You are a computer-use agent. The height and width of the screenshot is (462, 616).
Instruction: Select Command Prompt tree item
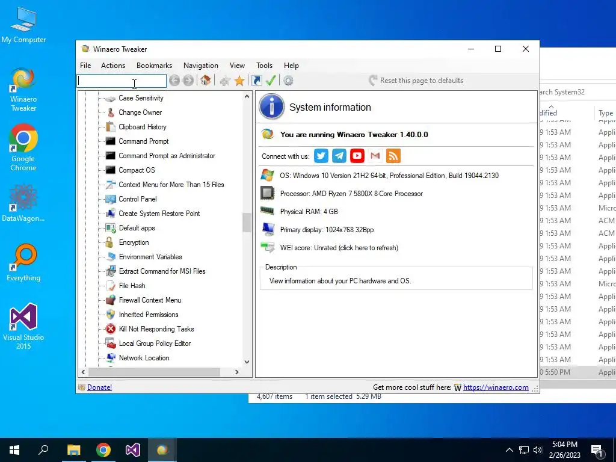(x=144, y=141)
